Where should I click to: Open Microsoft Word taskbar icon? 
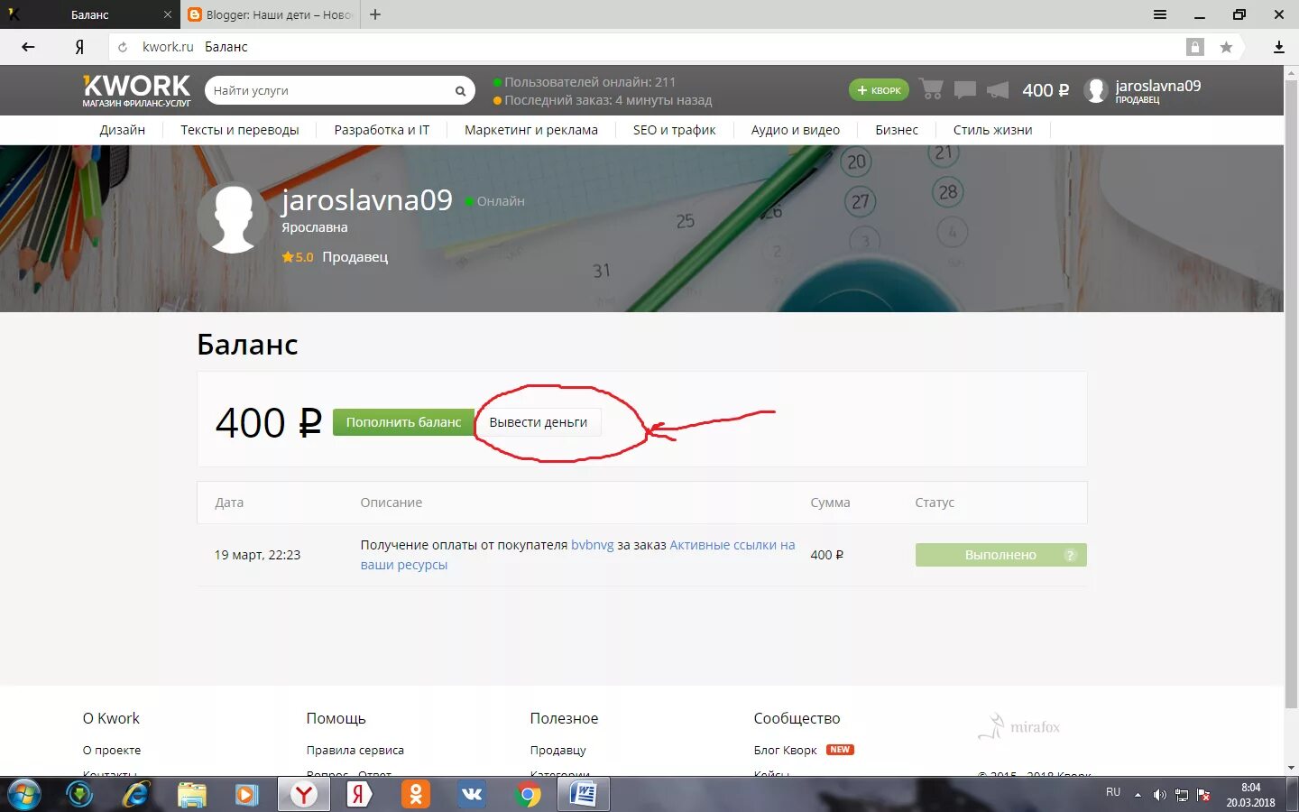pos(584,795)
